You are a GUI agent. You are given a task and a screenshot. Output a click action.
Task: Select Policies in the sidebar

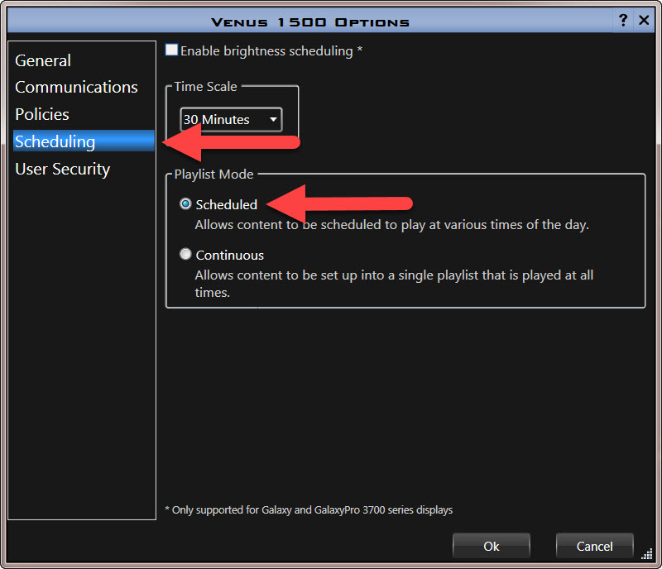42,114
